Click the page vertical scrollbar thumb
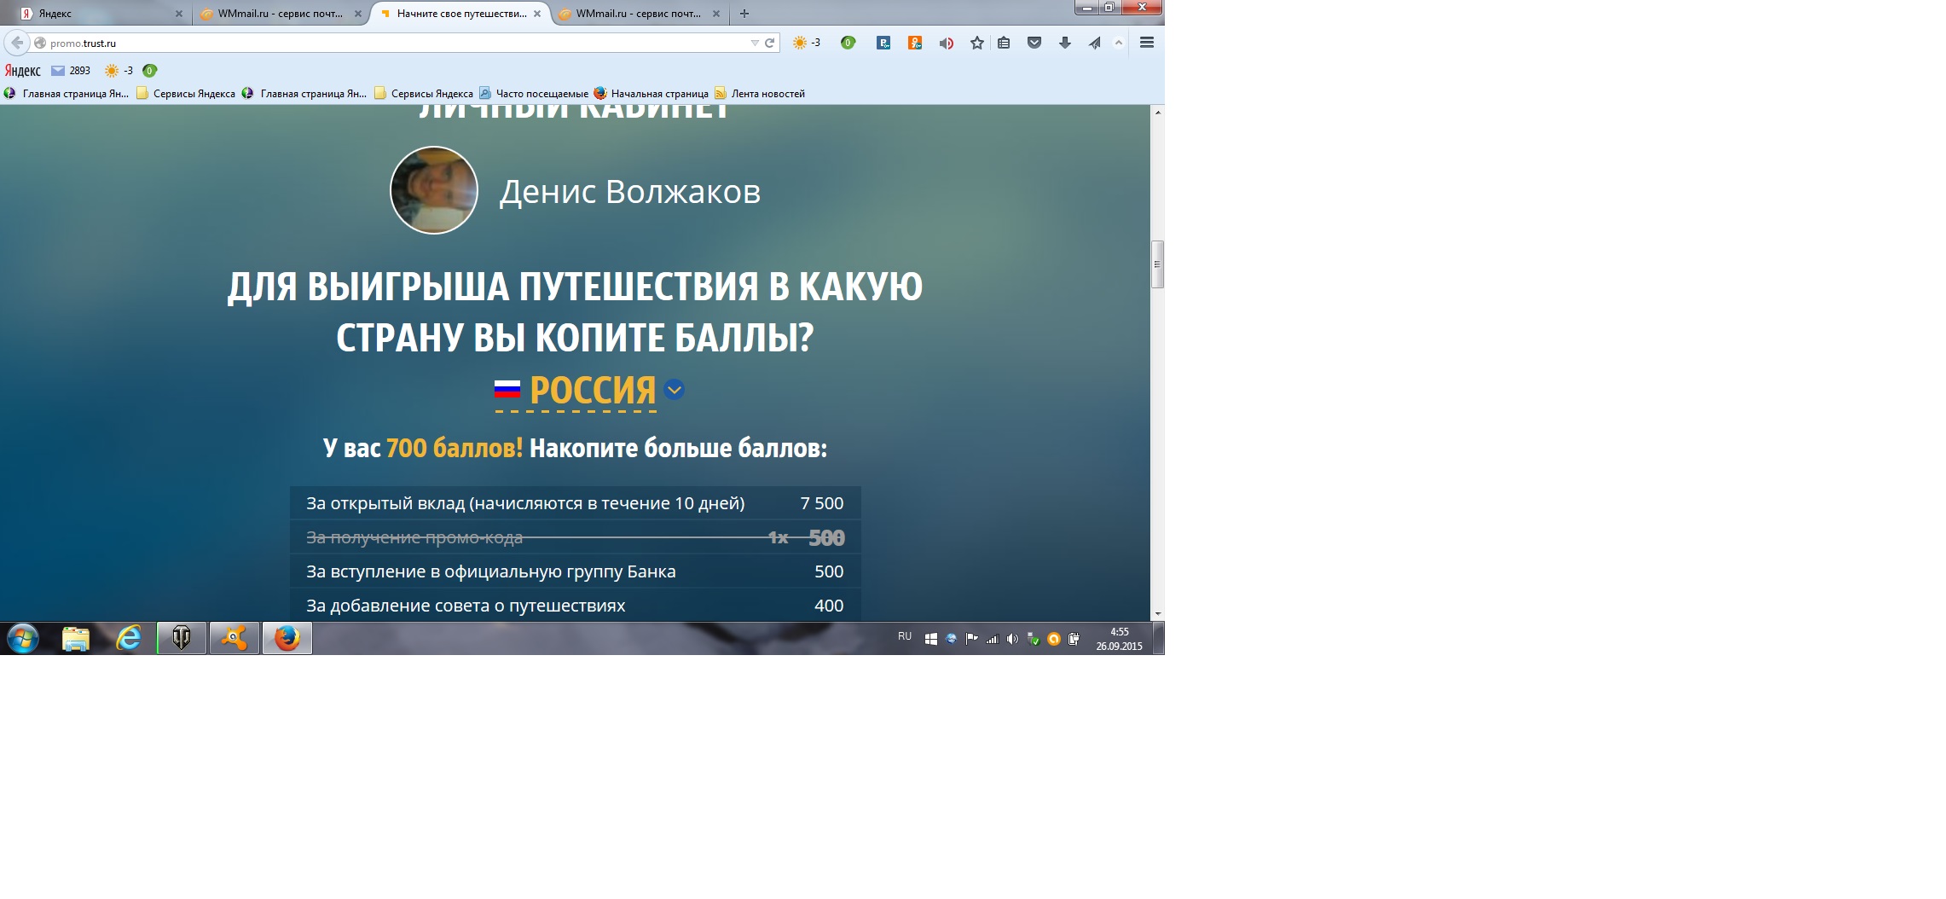This screenshot has width=1946, height=899. pyautogui.click(x=1157, y=264)
